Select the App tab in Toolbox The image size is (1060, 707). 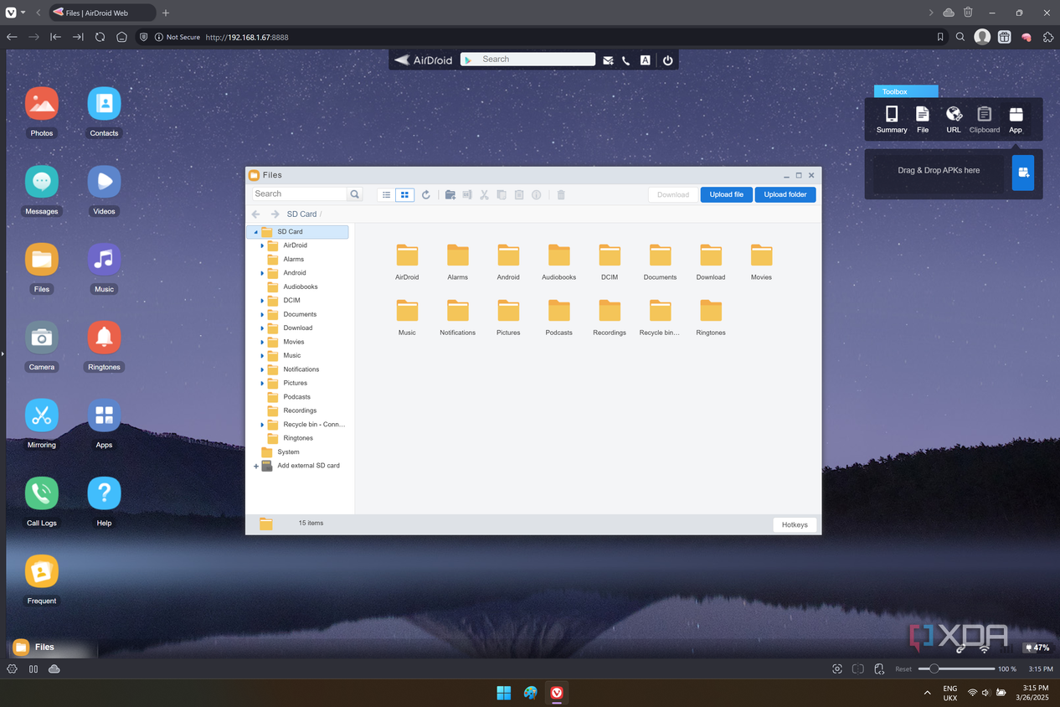tap(1016, 119)
